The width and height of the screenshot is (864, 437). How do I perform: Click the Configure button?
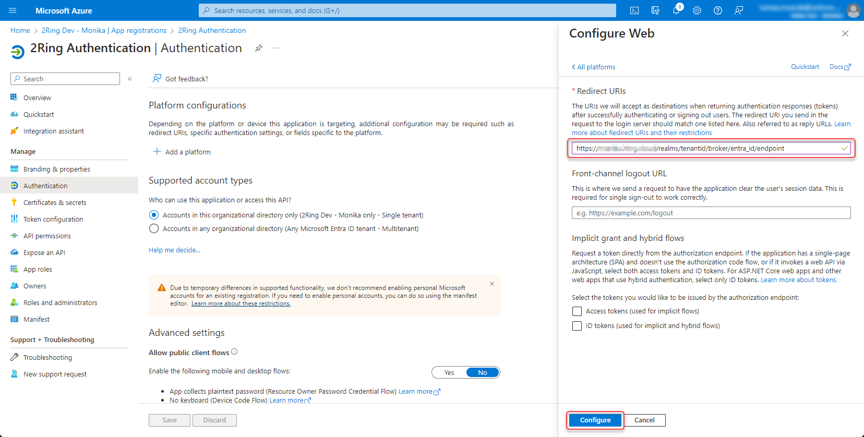pyautogui.click(x=595, y=420)
